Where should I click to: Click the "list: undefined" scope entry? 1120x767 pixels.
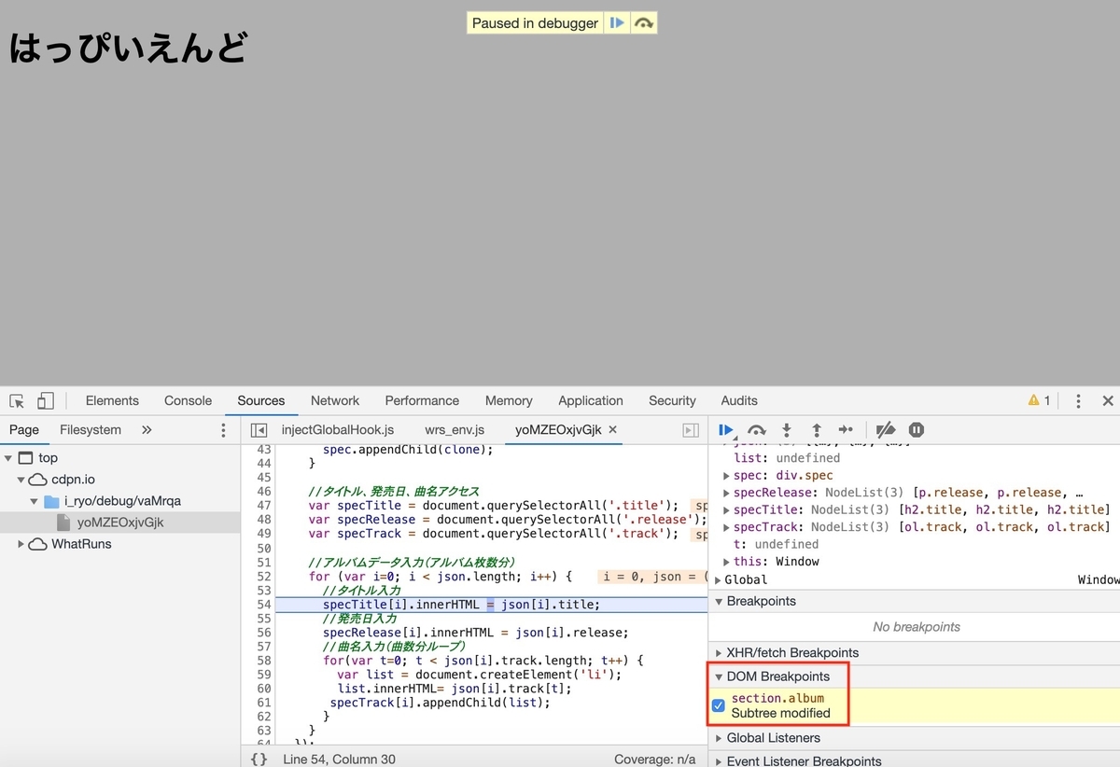pyautogui.click(x=787, y=458)
